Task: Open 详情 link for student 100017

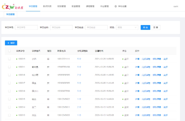Action: [x=137, y=83]
